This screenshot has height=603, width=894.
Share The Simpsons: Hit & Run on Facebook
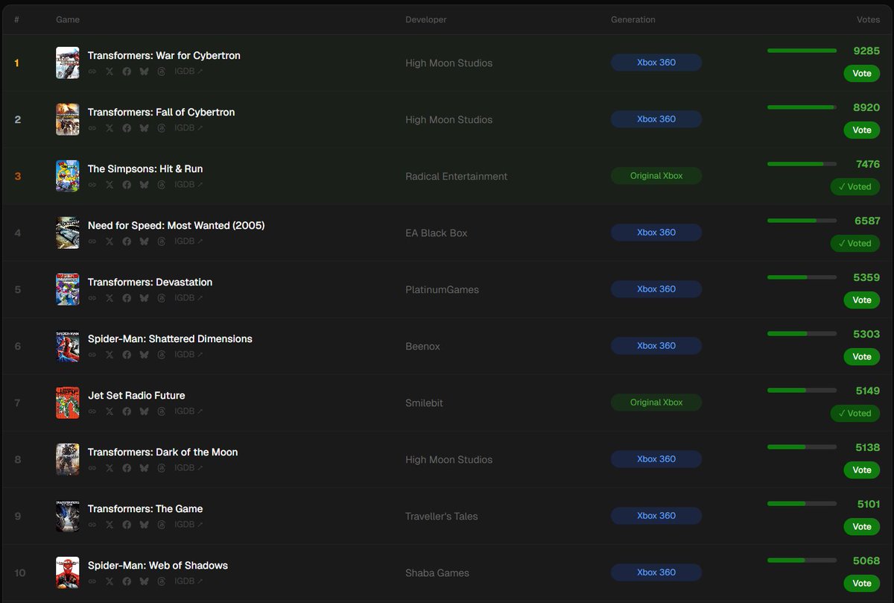(127, 185)
